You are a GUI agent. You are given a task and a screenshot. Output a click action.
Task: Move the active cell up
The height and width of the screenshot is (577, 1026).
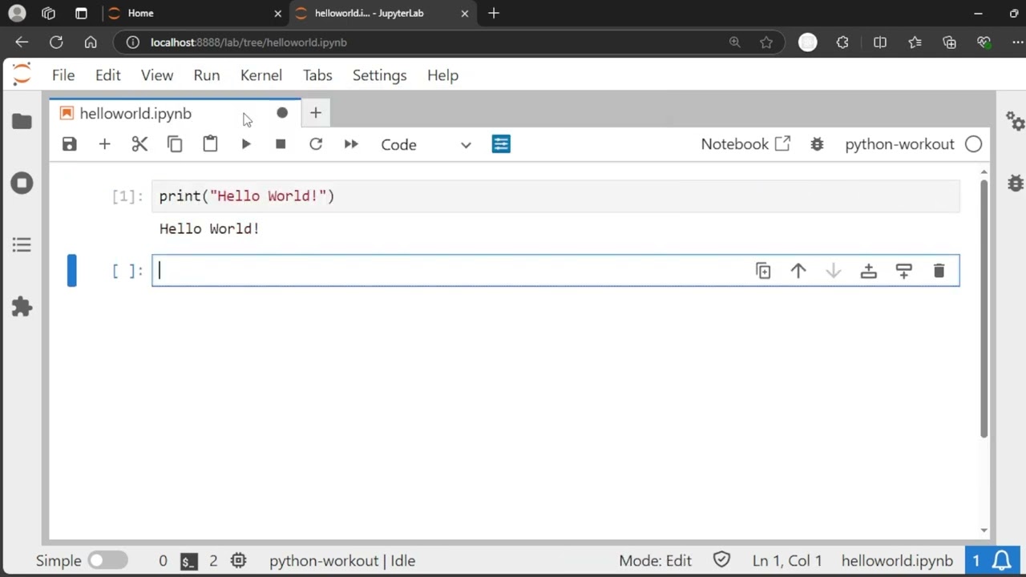click(798, 271)
